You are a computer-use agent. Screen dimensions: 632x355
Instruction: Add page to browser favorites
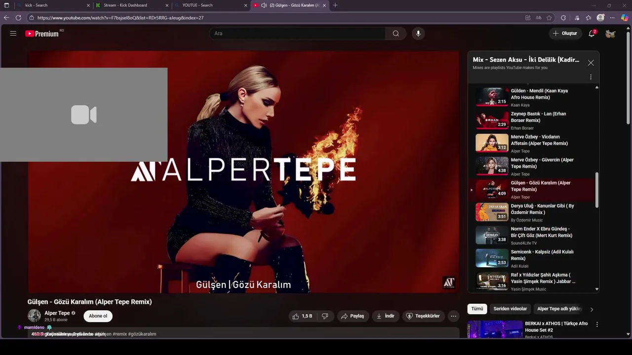[x=549, y=18]
